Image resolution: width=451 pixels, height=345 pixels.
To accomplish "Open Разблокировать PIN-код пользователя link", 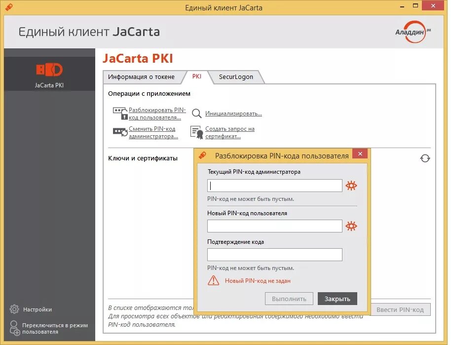I will click(x=157, y=114).
